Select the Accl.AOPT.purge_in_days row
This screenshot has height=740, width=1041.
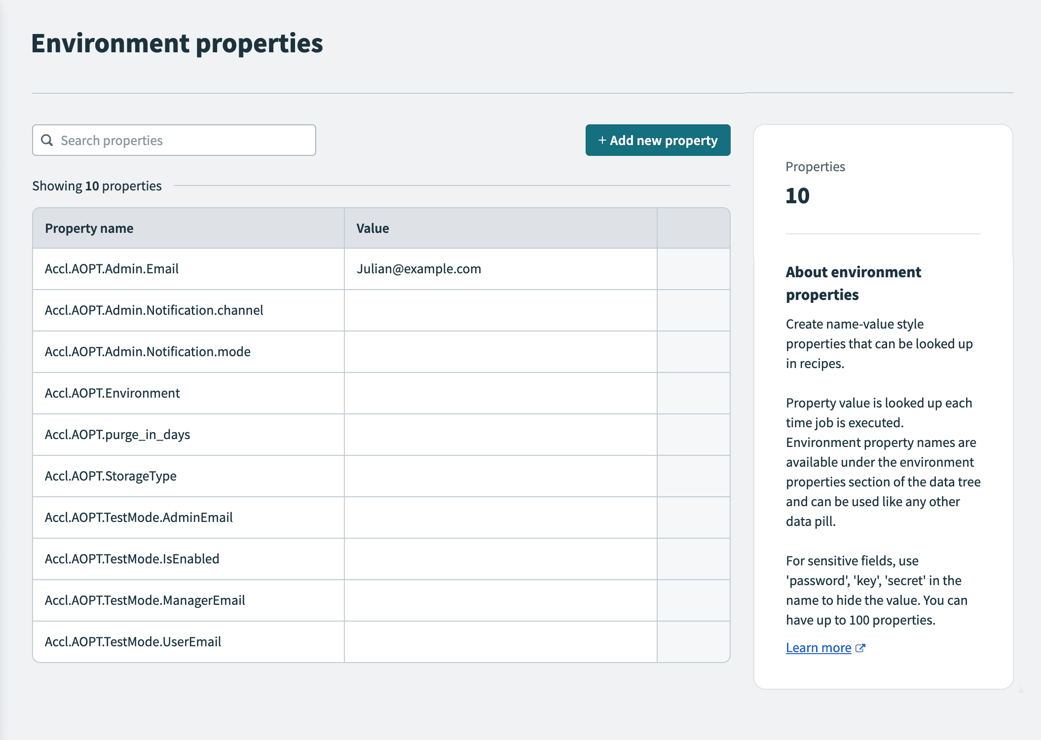point(117,435)
